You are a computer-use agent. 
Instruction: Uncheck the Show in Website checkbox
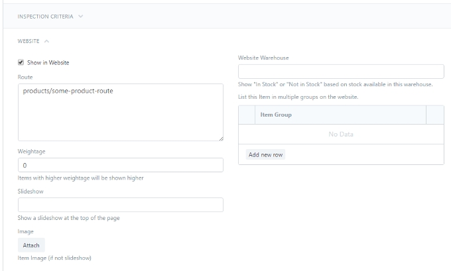point(21,62)
